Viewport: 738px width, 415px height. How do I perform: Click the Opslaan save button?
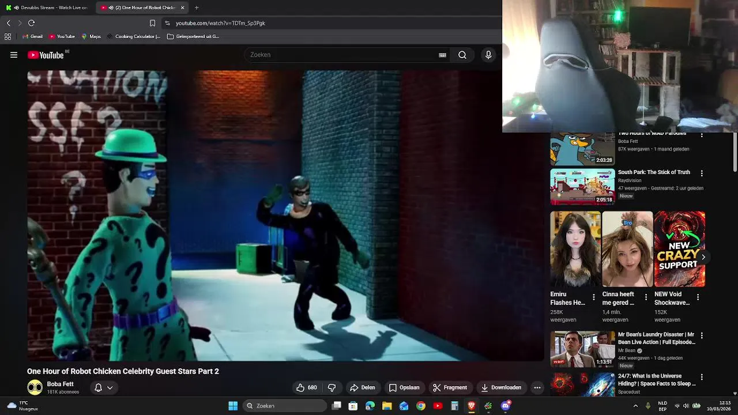[x=404, y=387]
